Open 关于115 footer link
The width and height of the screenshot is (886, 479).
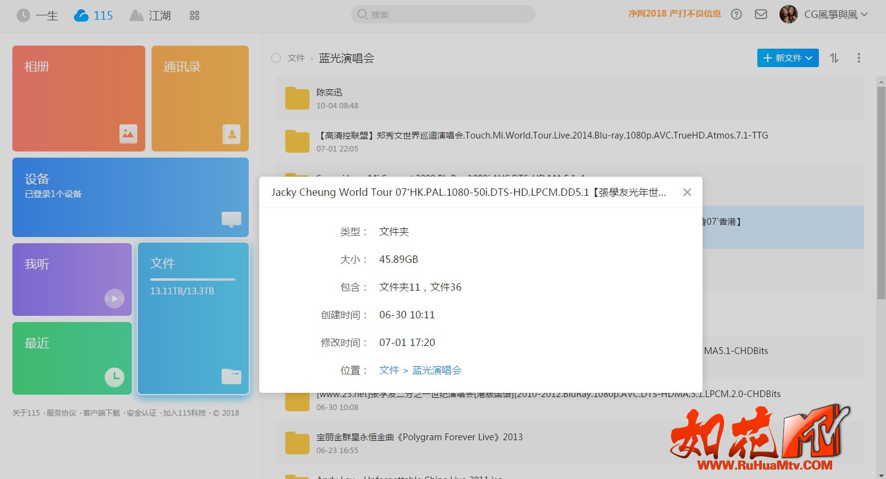click(26, 413)
